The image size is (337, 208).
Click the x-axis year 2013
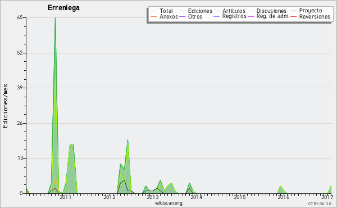(153, 197)
